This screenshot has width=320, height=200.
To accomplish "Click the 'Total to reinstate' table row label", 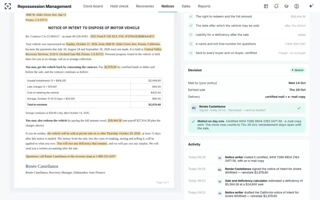I will point(37,105).
